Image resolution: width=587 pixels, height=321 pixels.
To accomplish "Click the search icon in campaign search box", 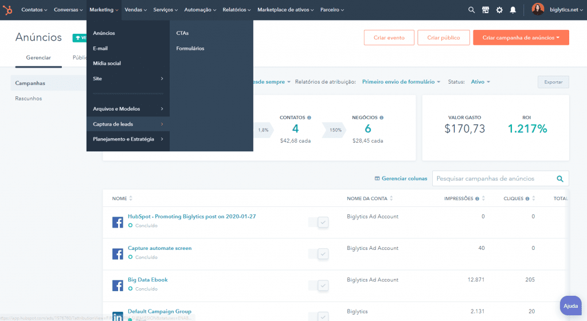I will pyautogui.click(x=560, y=179).
